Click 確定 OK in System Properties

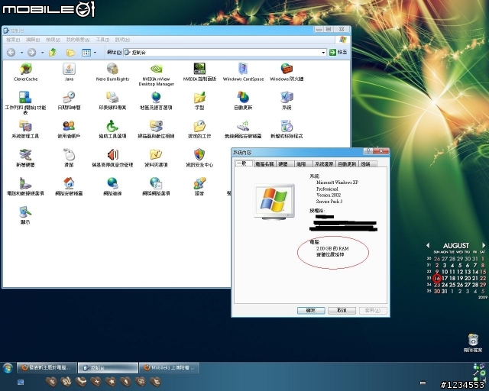tap(311, 310)
